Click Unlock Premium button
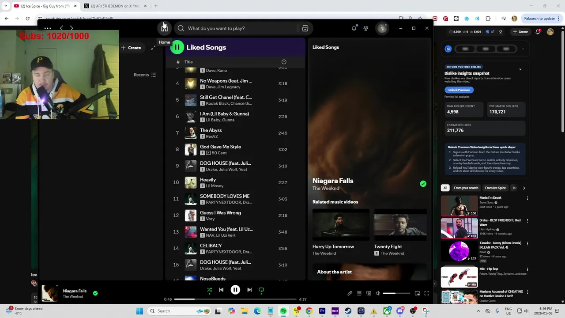 tap(459, 90)
